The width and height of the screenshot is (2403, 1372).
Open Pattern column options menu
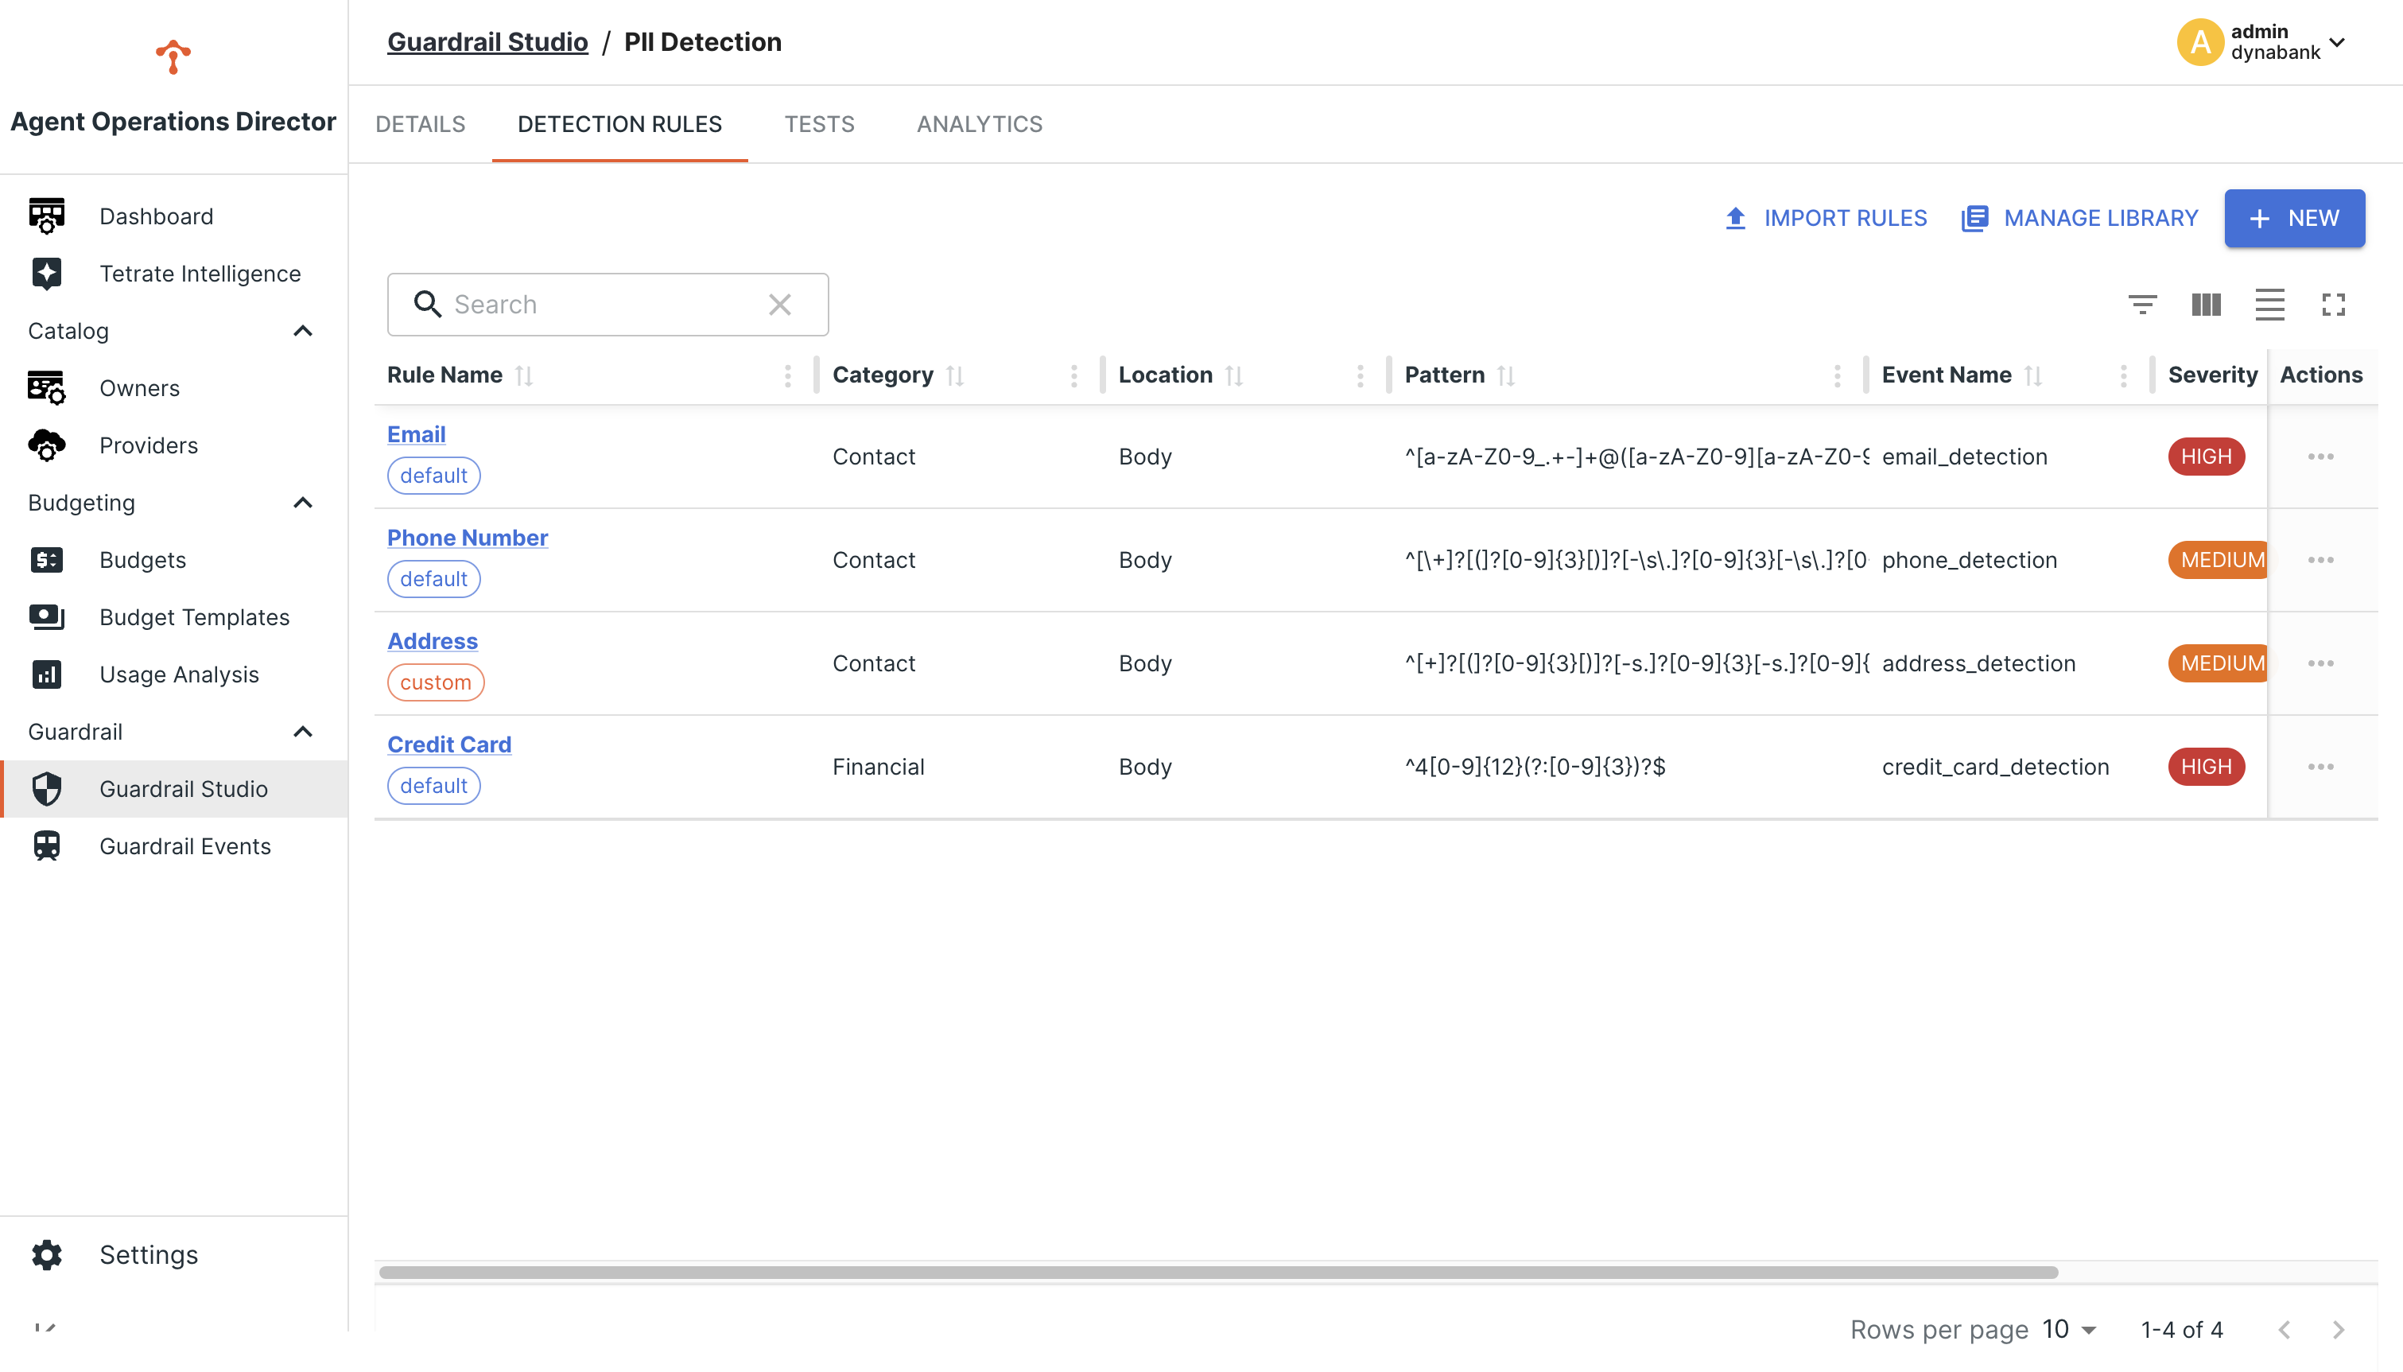pyautogui.click(x=1838, y=376)
